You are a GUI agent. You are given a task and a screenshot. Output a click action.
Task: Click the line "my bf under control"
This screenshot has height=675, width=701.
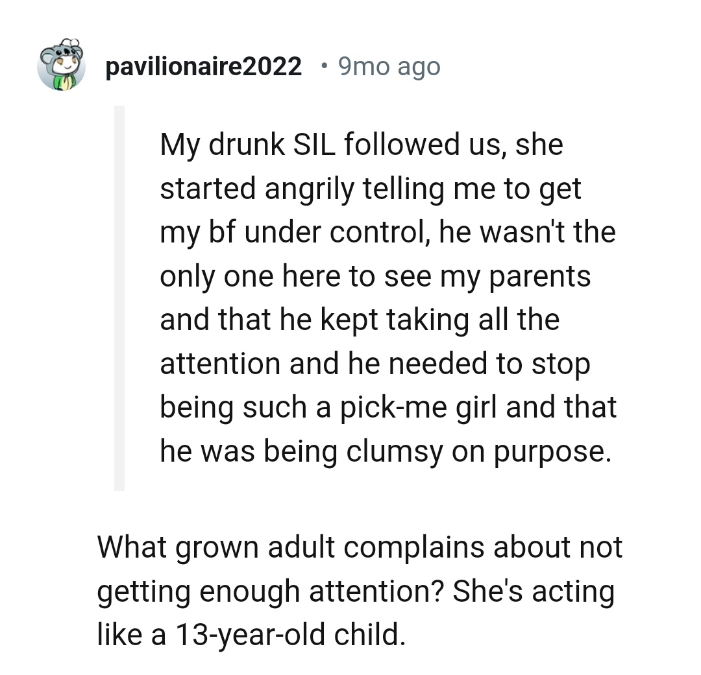[387, 232]
